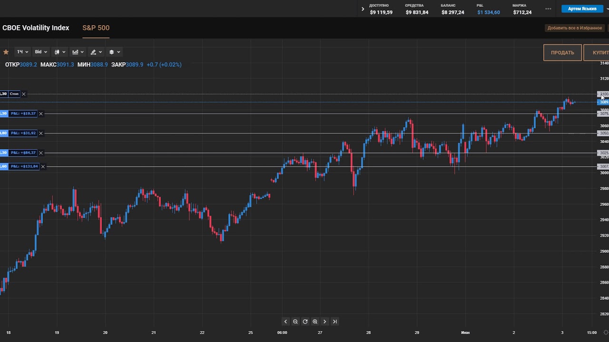Open the candlestick chart type selector
609x342 pixels.
click(x=60, y=52)
